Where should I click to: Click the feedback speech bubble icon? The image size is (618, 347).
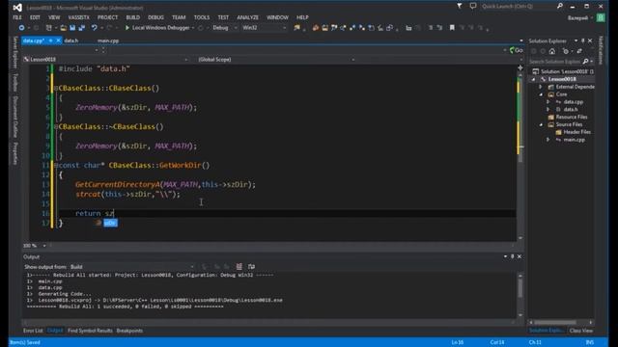473,6
